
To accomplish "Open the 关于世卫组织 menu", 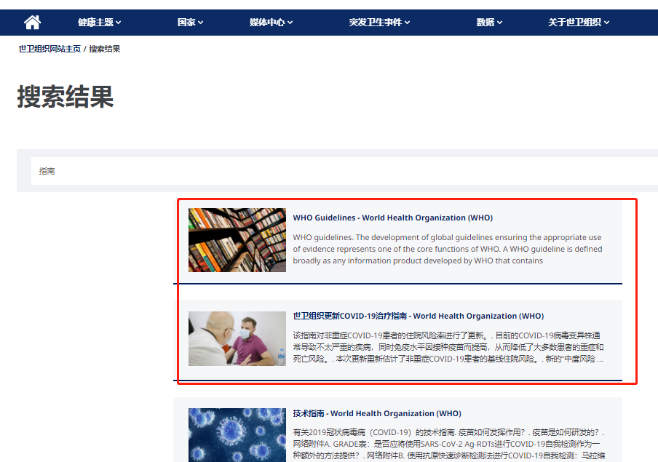I will point(579,23).
